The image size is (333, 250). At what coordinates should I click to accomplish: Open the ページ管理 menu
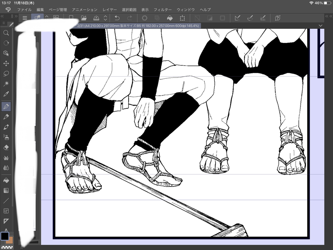point(58,10)
